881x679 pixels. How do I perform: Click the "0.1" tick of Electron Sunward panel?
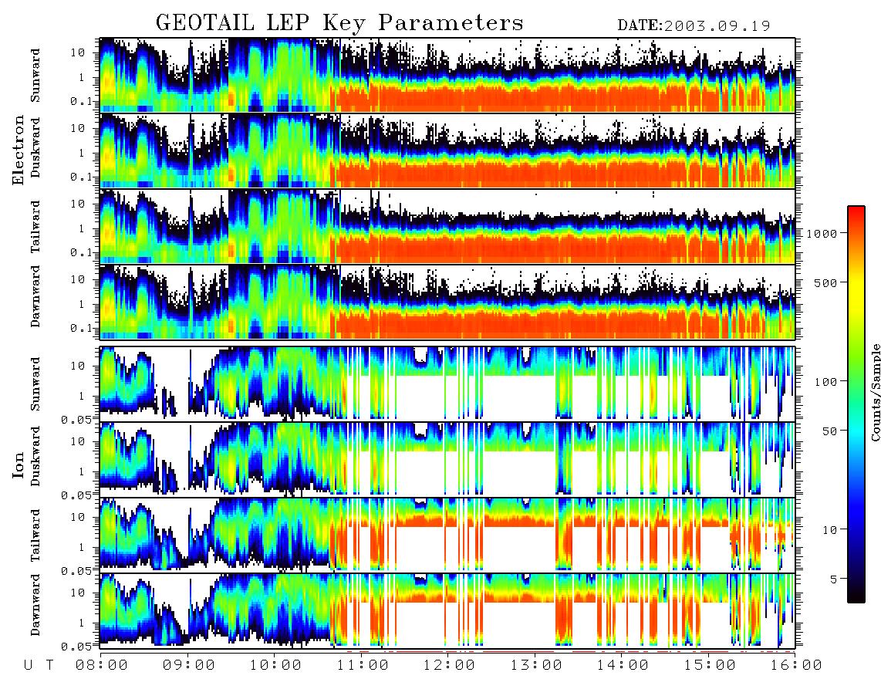coord(81,102)
